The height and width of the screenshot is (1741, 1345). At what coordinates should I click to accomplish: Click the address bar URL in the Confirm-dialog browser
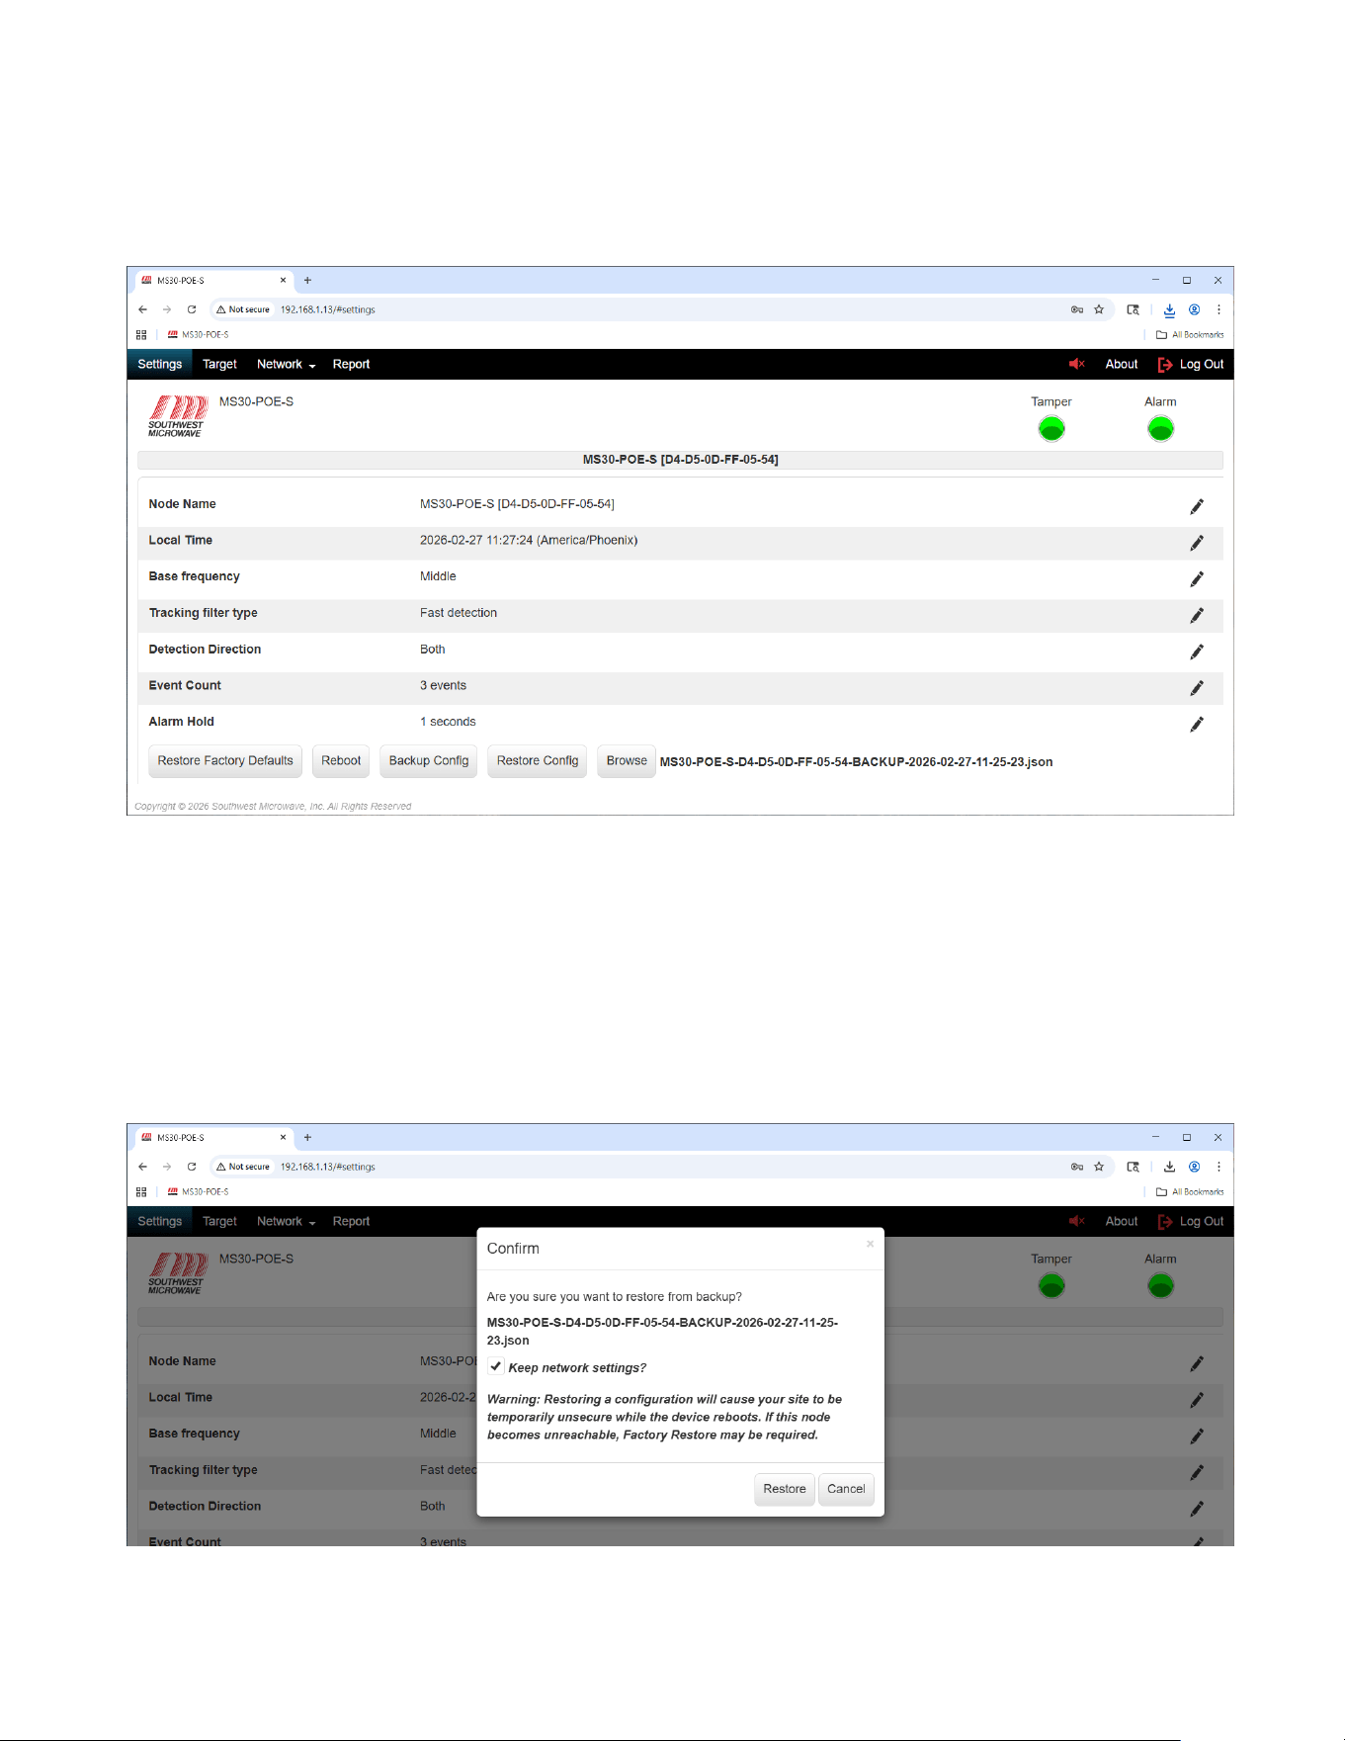tap(327, 1167)
